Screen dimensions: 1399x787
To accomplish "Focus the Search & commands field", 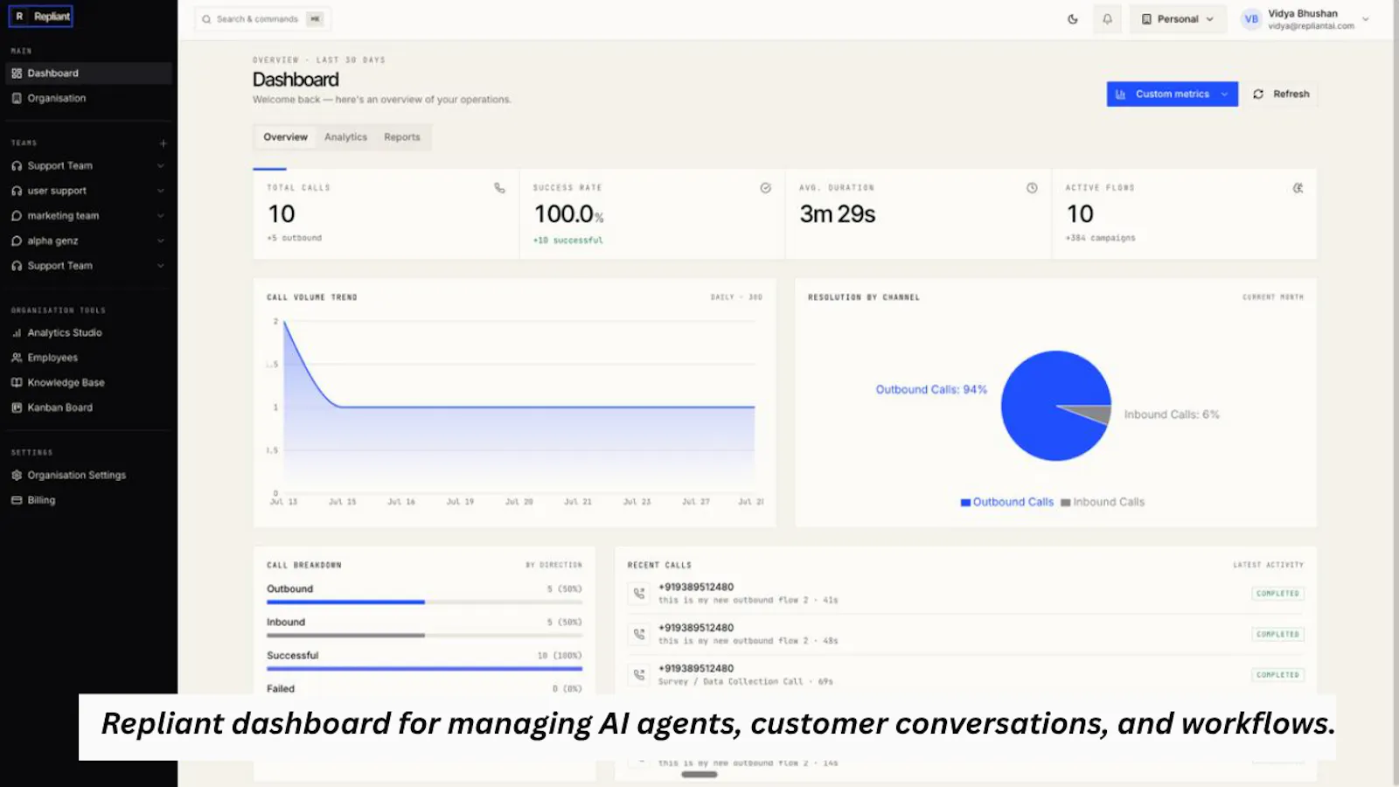I will pyautogui.click(x=262, y=19).
